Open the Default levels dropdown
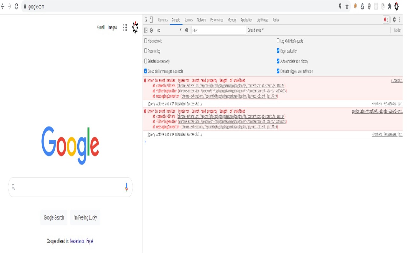 (256, 30)
